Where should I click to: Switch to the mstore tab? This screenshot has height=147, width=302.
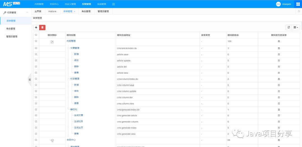click(x=52, y=11)
